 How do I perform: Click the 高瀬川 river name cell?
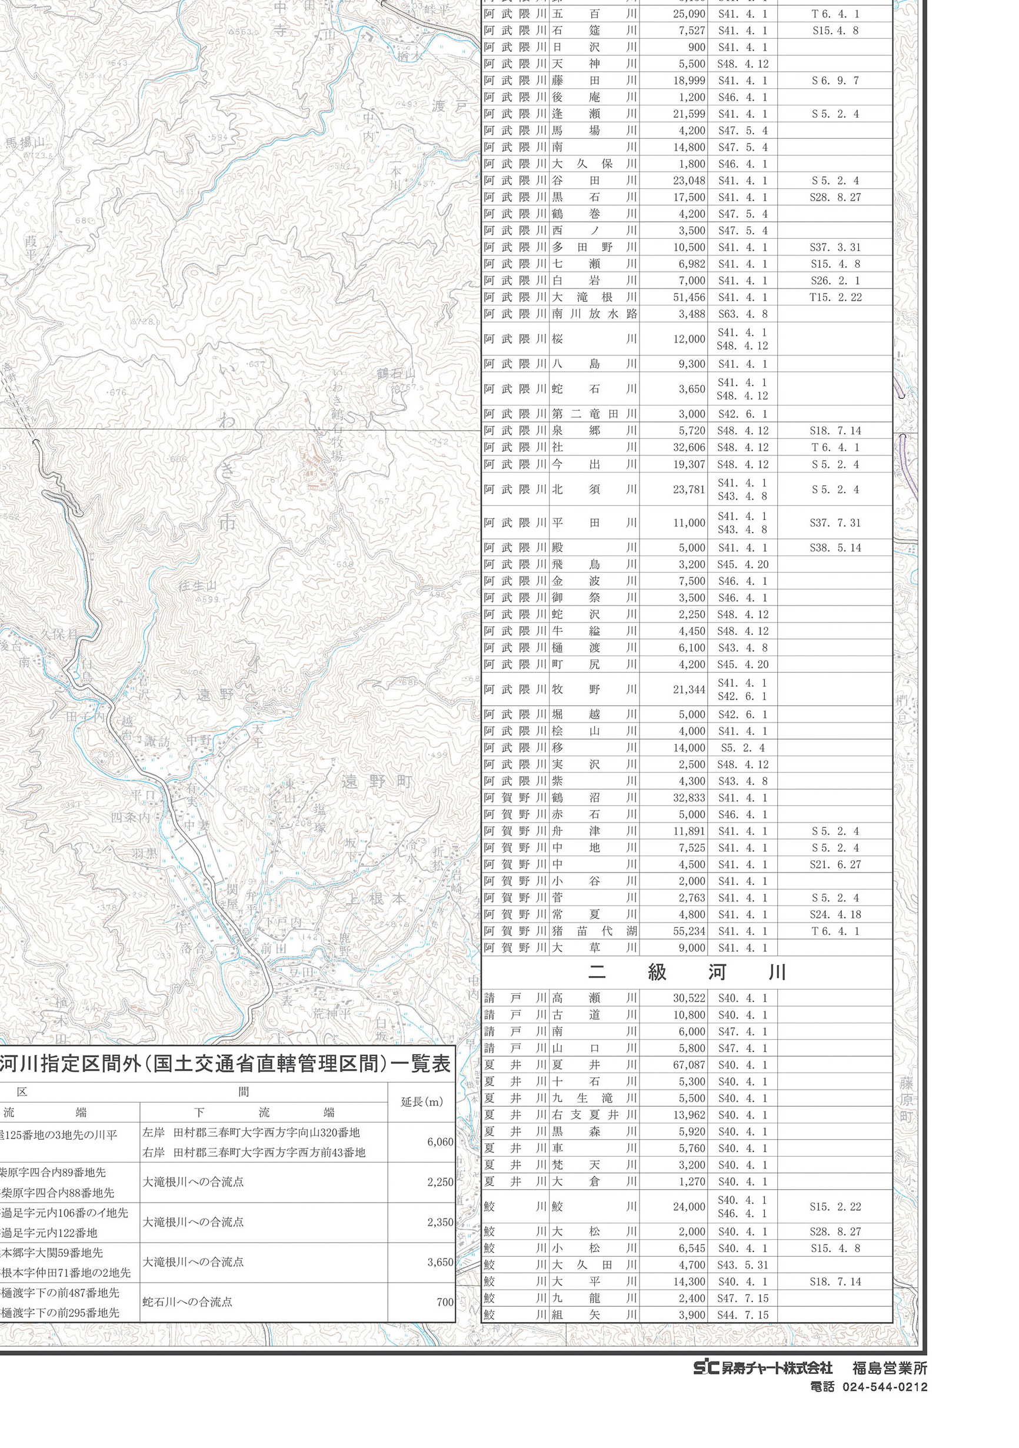pos(594,998)
